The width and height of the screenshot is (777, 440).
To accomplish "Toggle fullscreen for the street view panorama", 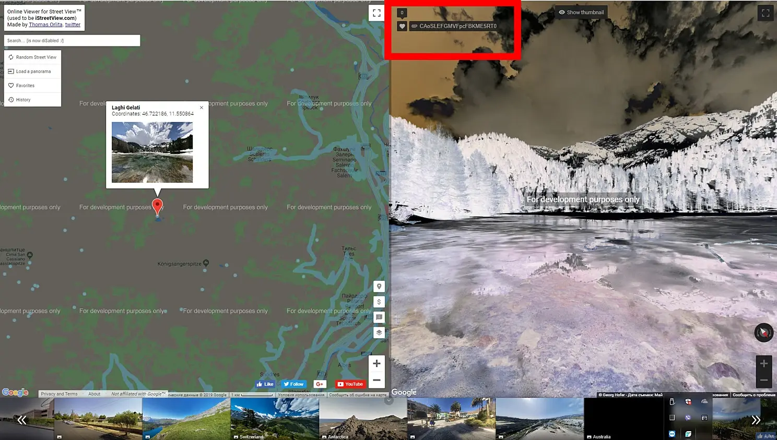I will click(766, 13).
